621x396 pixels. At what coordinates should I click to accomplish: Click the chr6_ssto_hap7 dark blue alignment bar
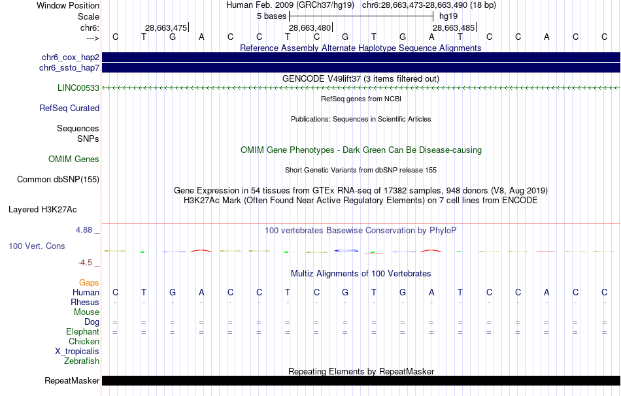pos(361,68)
